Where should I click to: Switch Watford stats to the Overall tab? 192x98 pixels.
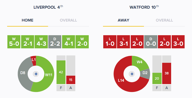tap(164, 20)
